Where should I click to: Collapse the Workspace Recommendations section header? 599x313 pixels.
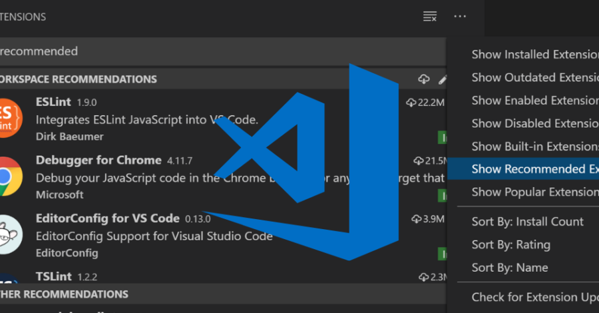(x=223, y=79)
